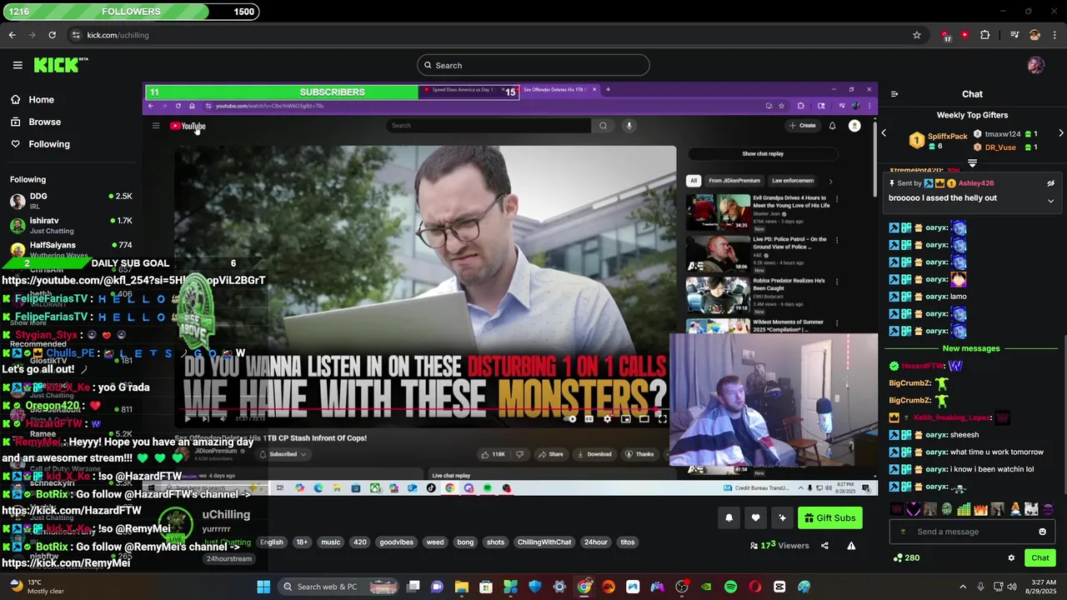Show hidden system tray icons
This screenshot has height=600, width=1067.
pos(962,587)
